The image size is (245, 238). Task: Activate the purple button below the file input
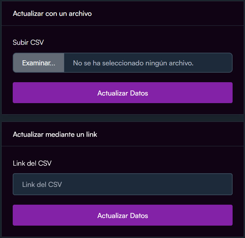point(122,93)
